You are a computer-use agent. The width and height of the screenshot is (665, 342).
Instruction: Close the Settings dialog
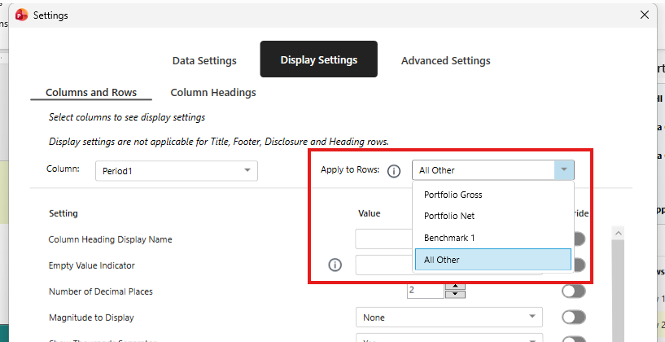click(x=644, y=15)
